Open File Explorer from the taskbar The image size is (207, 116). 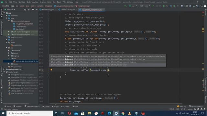(89, 113)
